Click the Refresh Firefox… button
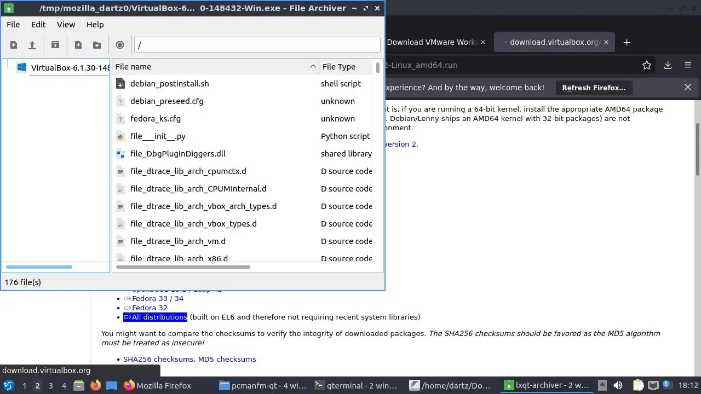This screenshot has width=701, height=394. pyautogui.click(x=594, y=88)
